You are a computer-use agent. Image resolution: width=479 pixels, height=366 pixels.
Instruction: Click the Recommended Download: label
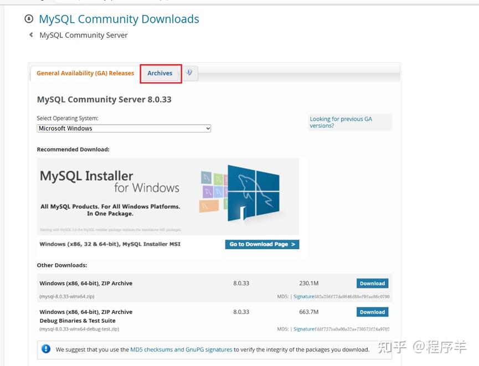pos(73,150)
